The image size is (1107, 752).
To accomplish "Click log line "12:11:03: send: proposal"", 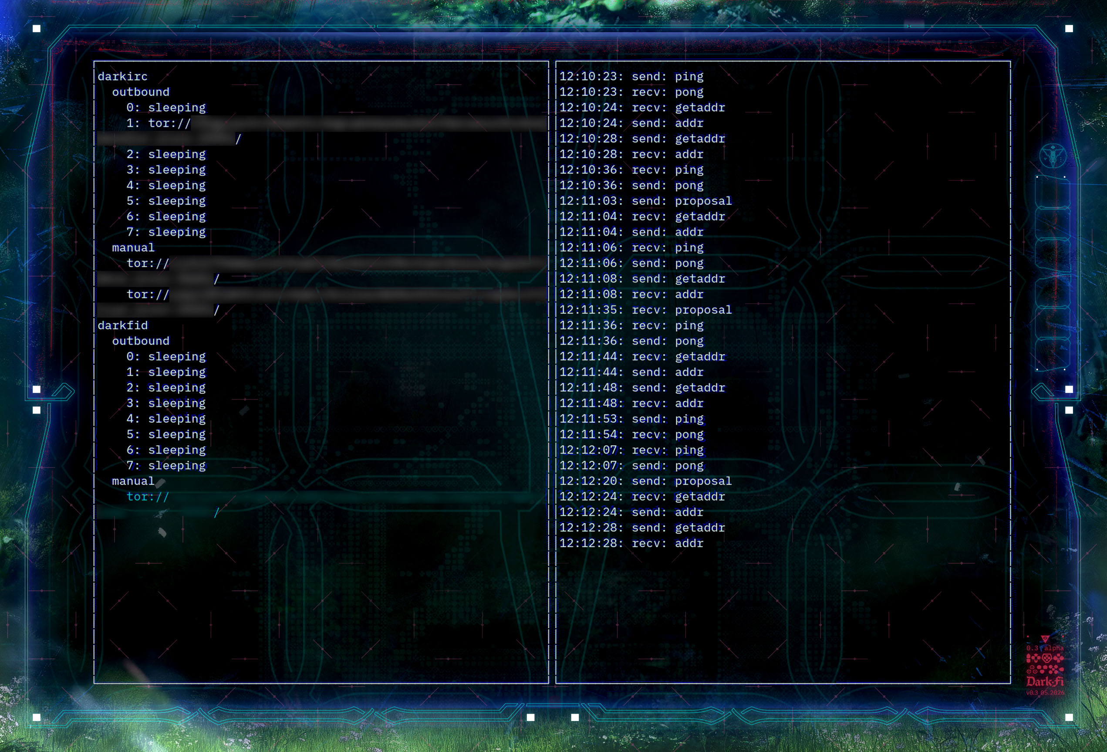I will [645, 201].
